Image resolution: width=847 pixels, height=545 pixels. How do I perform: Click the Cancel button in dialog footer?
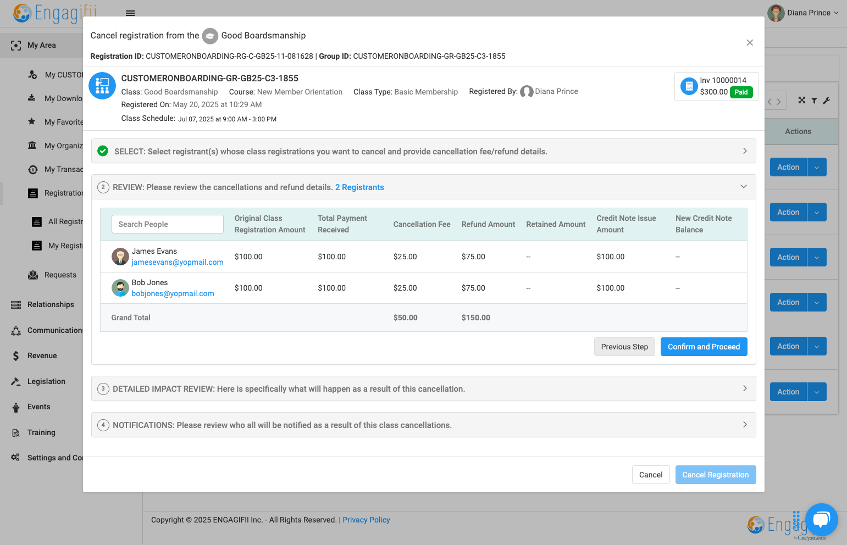click(x=651, y=475)
